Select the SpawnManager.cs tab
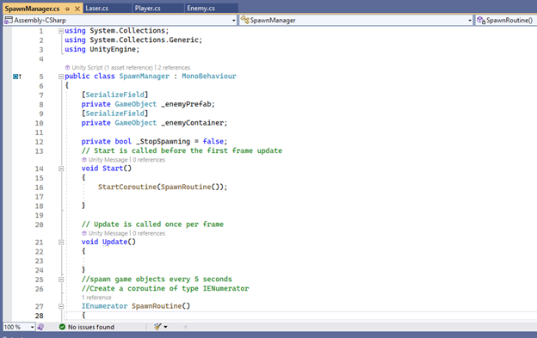Image resolution: width=537 pixels, height=338 pixels. coord(32,9)
